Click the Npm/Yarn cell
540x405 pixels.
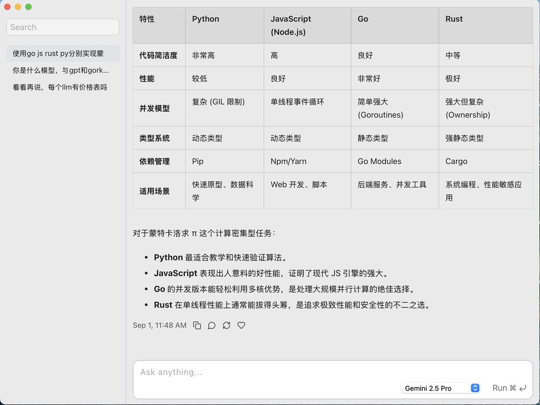[x=307, y=161]
